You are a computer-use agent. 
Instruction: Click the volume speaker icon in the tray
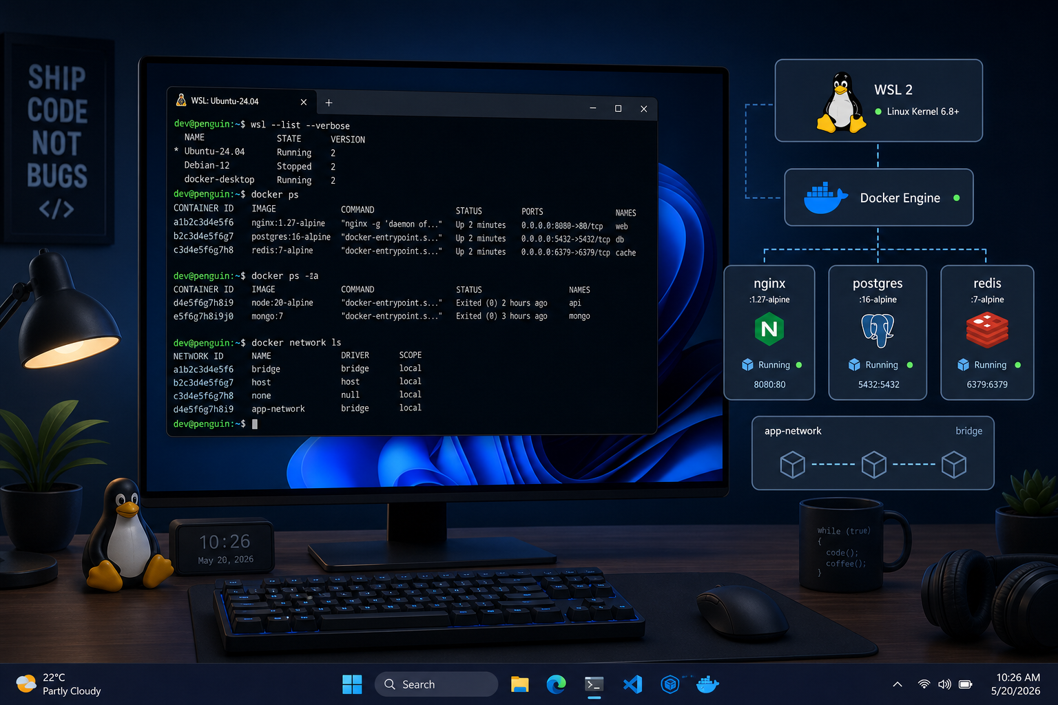944,684
